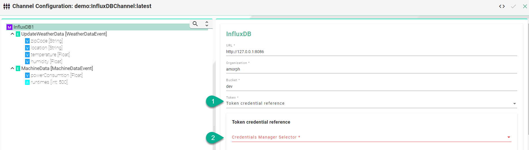
Task: Toggle expand/collapse all tree nodes
Action: pos(207,24)
